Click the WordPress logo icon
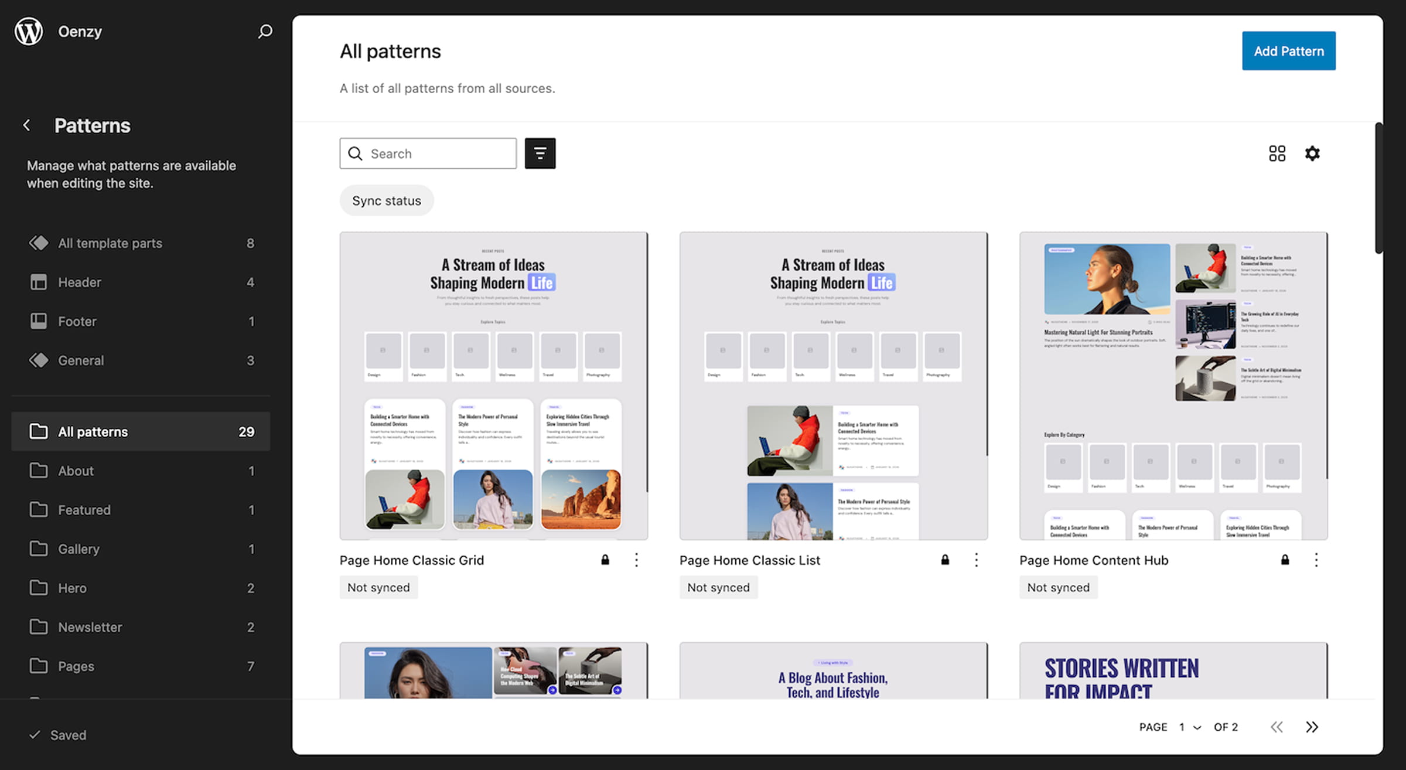This screenshot has height=770, width=1406. tap(29, 31)
